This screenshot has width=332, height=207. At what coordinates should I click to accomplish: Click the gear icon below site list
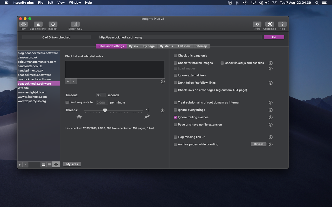click(56, 165)
